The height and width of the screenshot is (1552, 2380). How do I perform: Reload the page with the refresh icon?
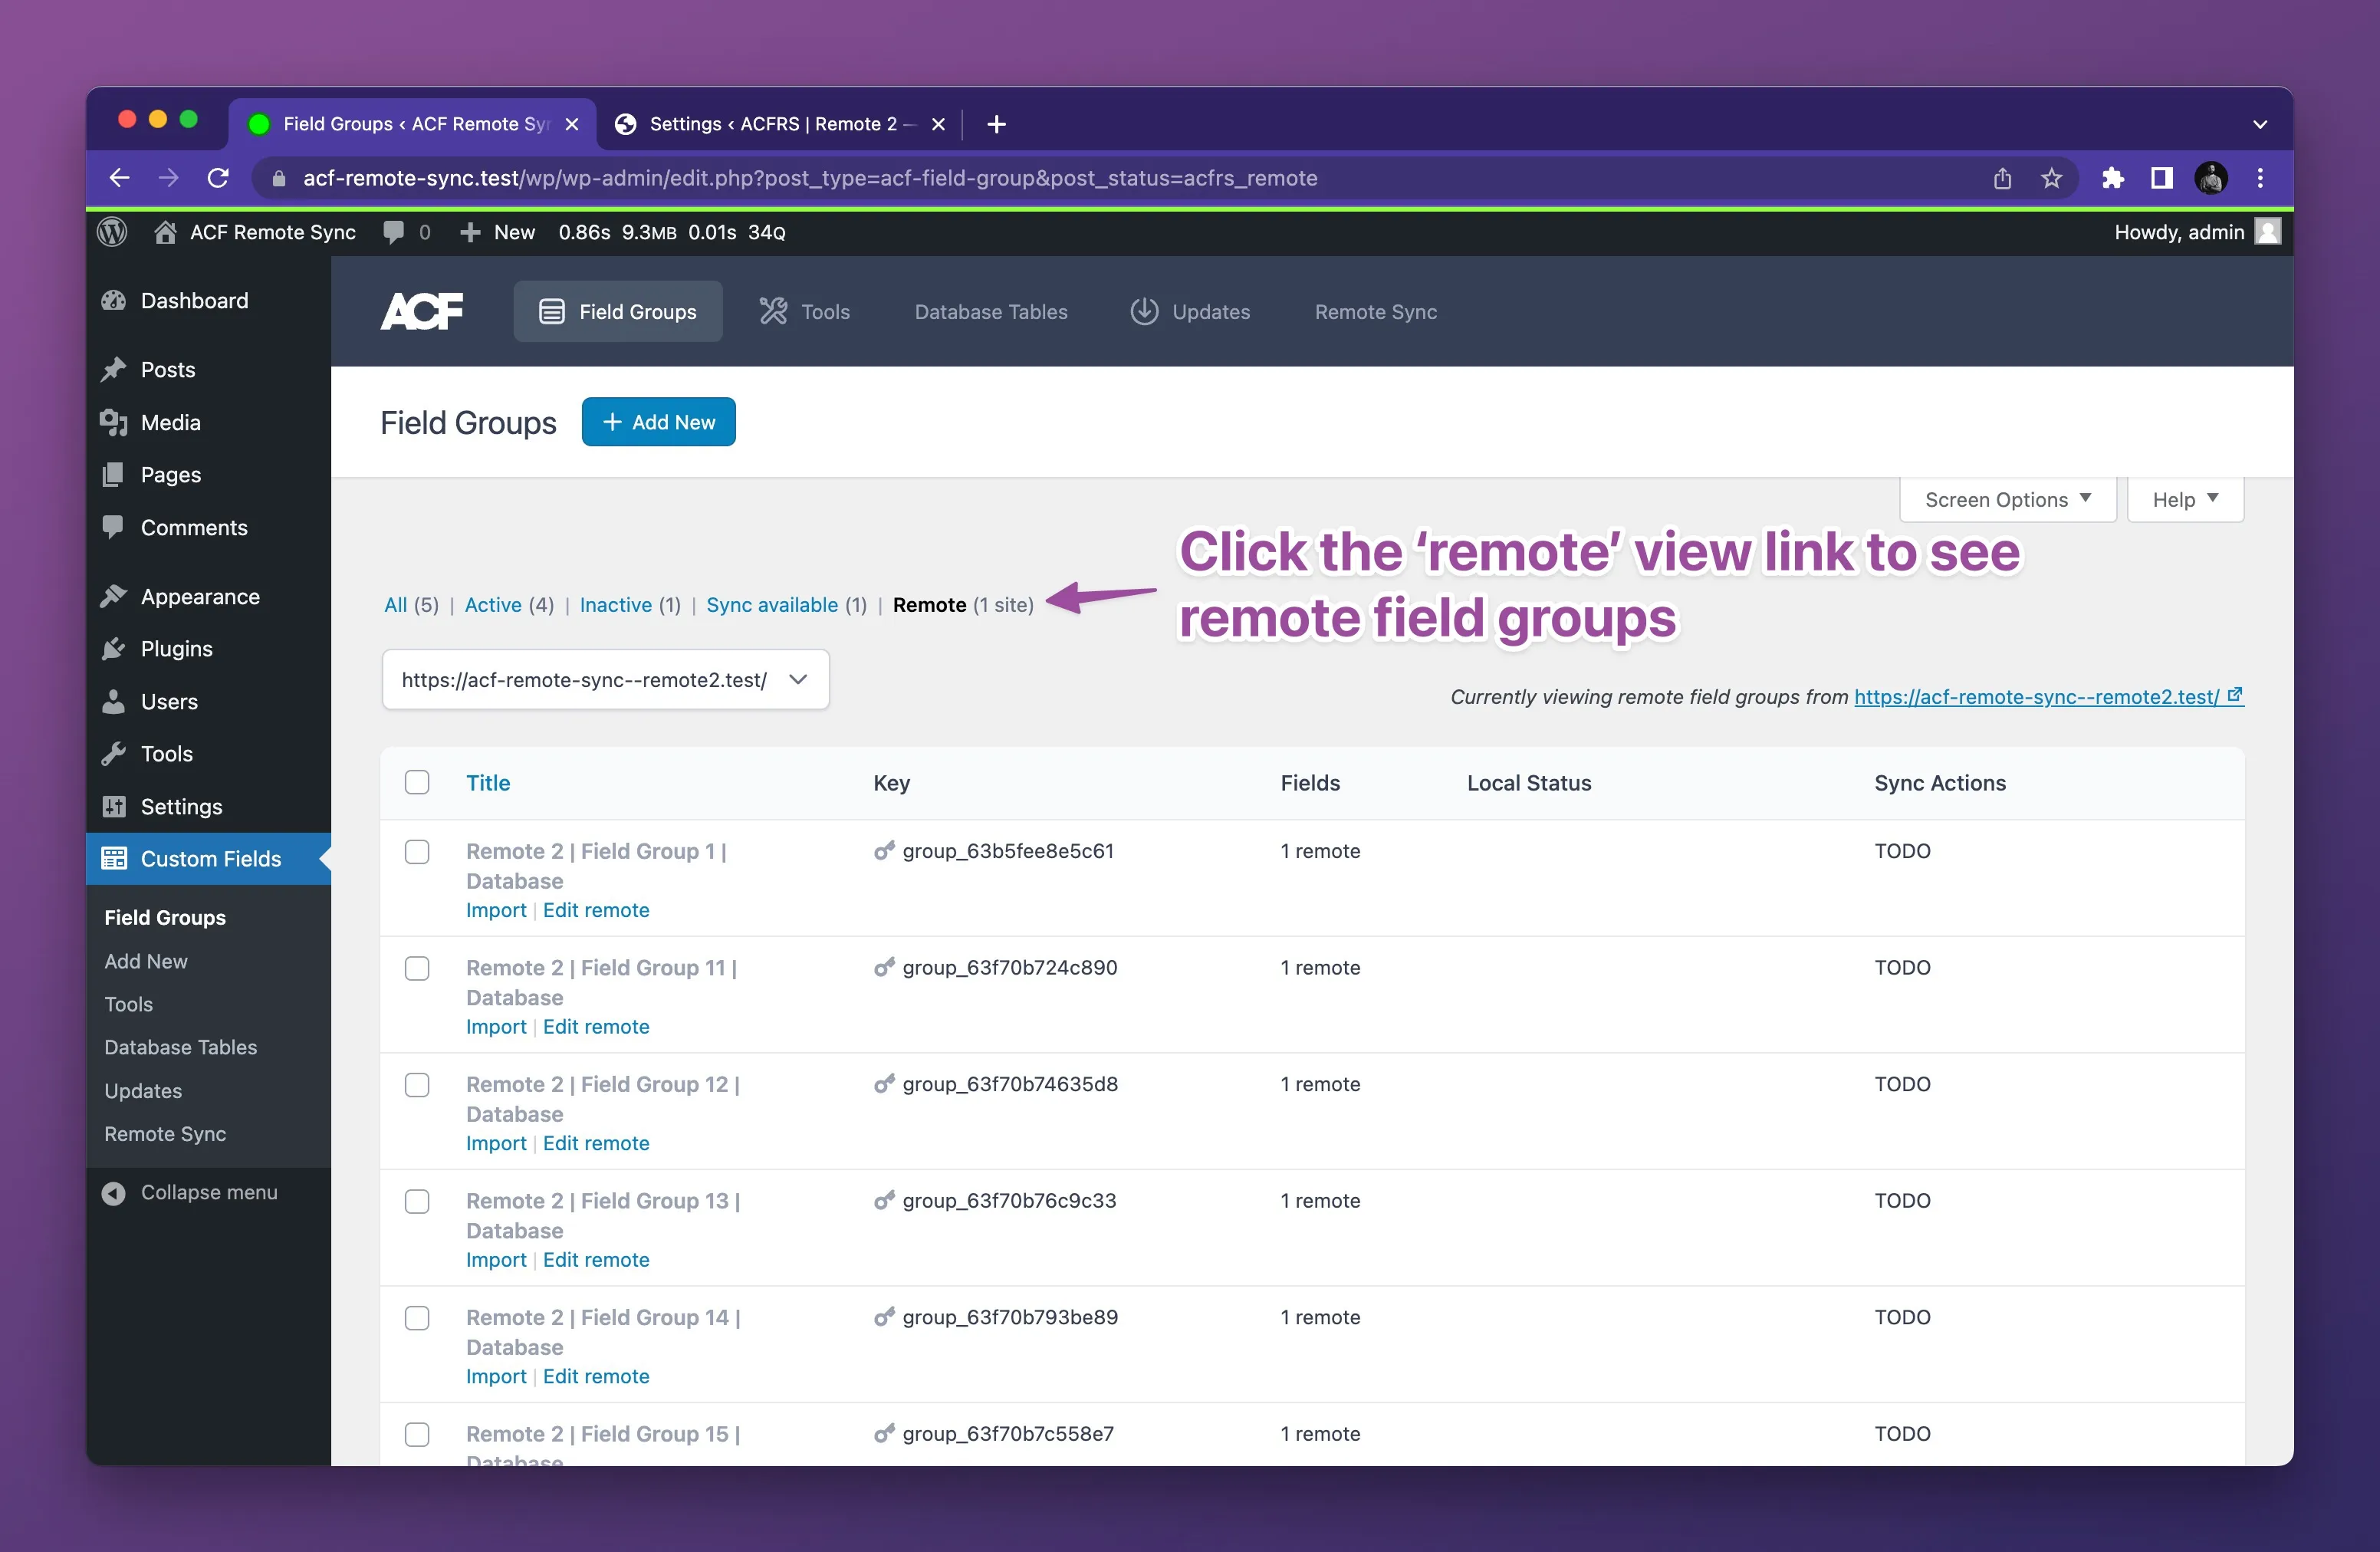[x=218, y=178]
